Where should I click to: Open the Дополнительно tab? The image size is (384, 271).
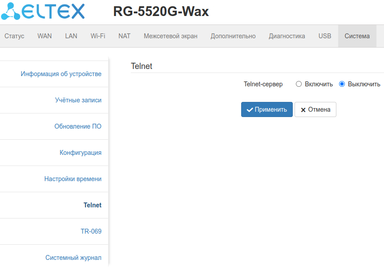tap(233, 36)
